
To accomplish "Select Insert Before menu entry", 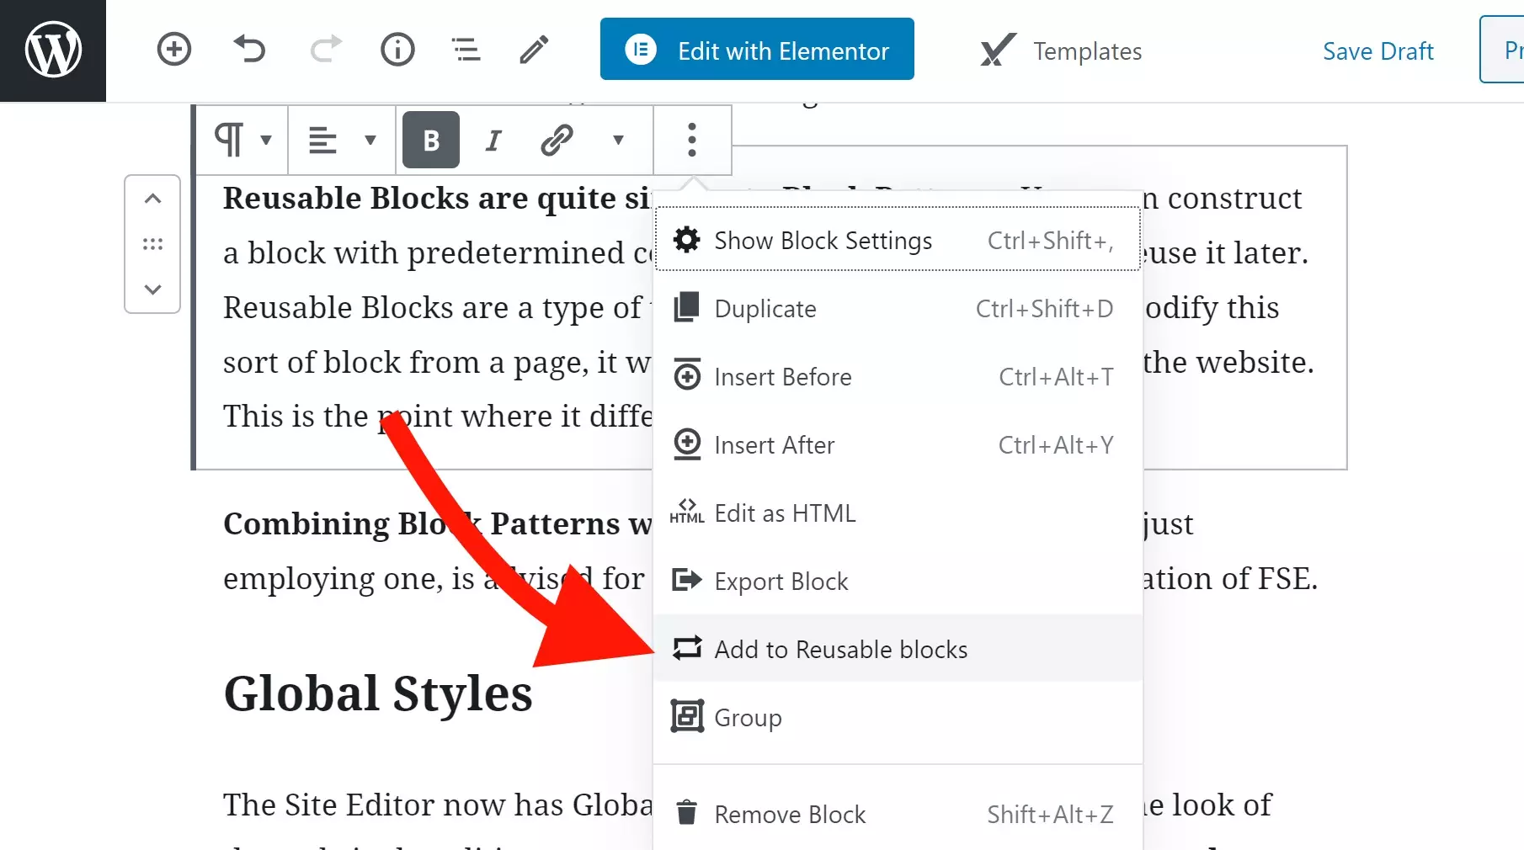I will [x=898, y=377].
